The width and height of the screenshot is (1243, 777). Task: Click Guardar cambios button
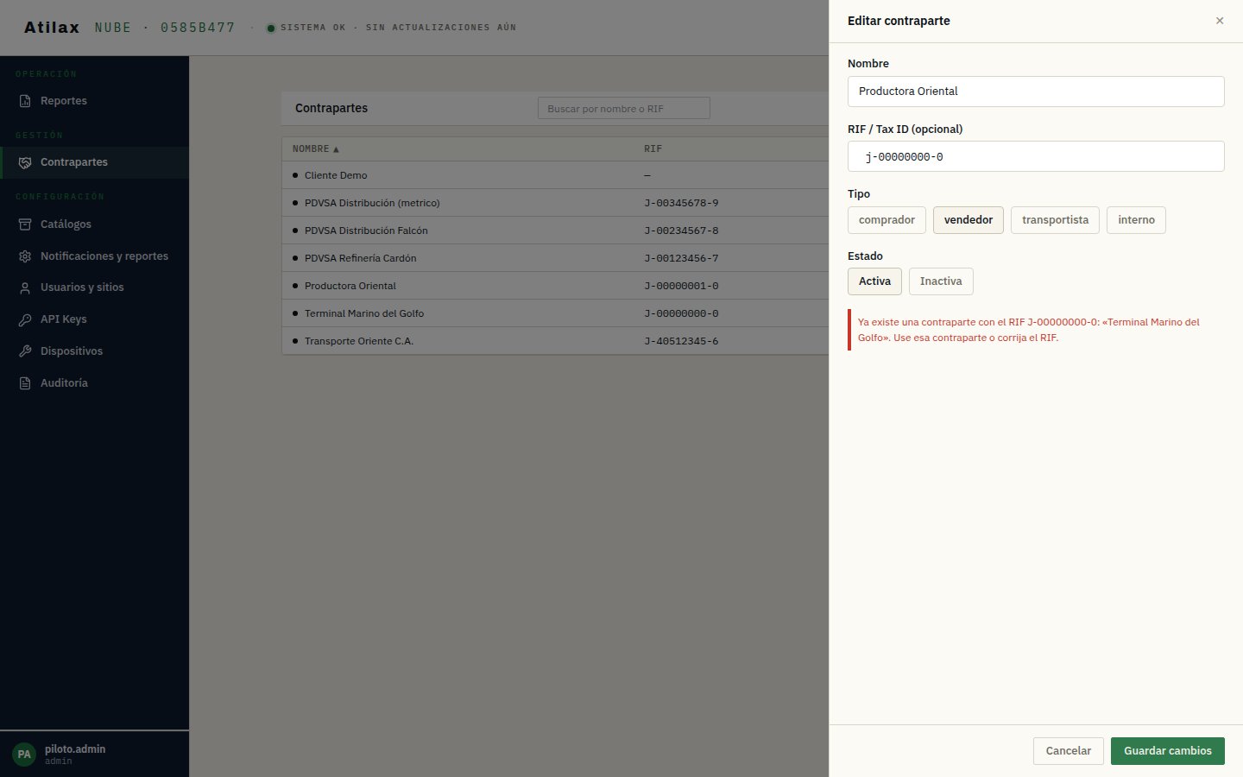coord(1167,751)
